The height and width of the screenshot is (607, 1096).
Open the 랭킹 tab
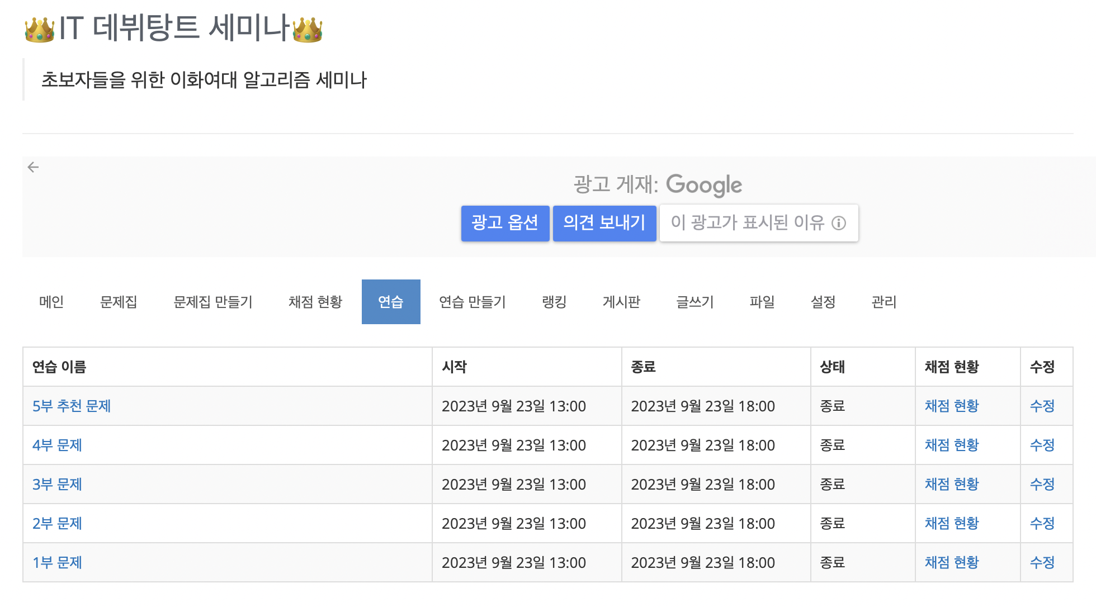(554, 302)
